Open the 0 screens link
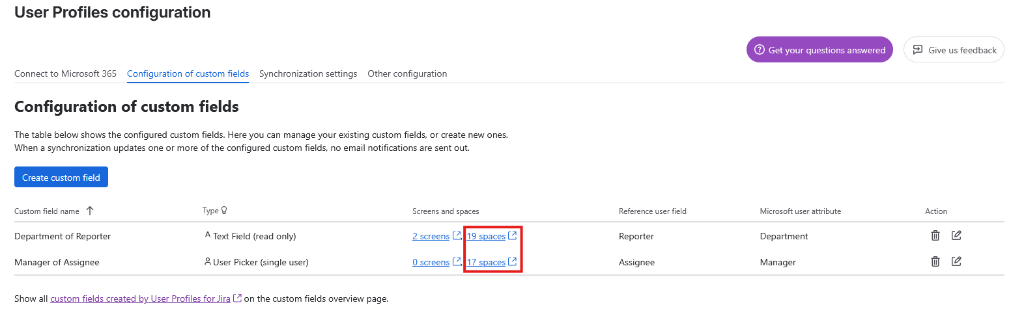 tap(431, 262)
